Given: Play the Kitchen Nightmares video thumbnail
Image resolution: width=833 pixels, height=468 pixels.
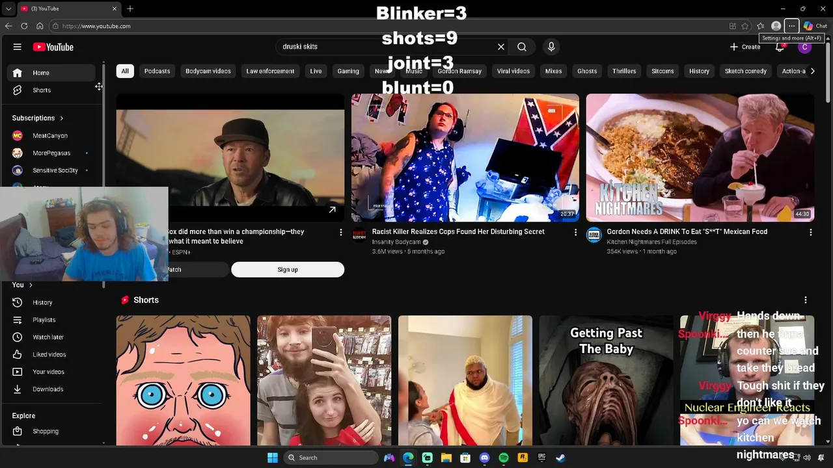Looking at the screenshot, I should click(x=700, y=158).
